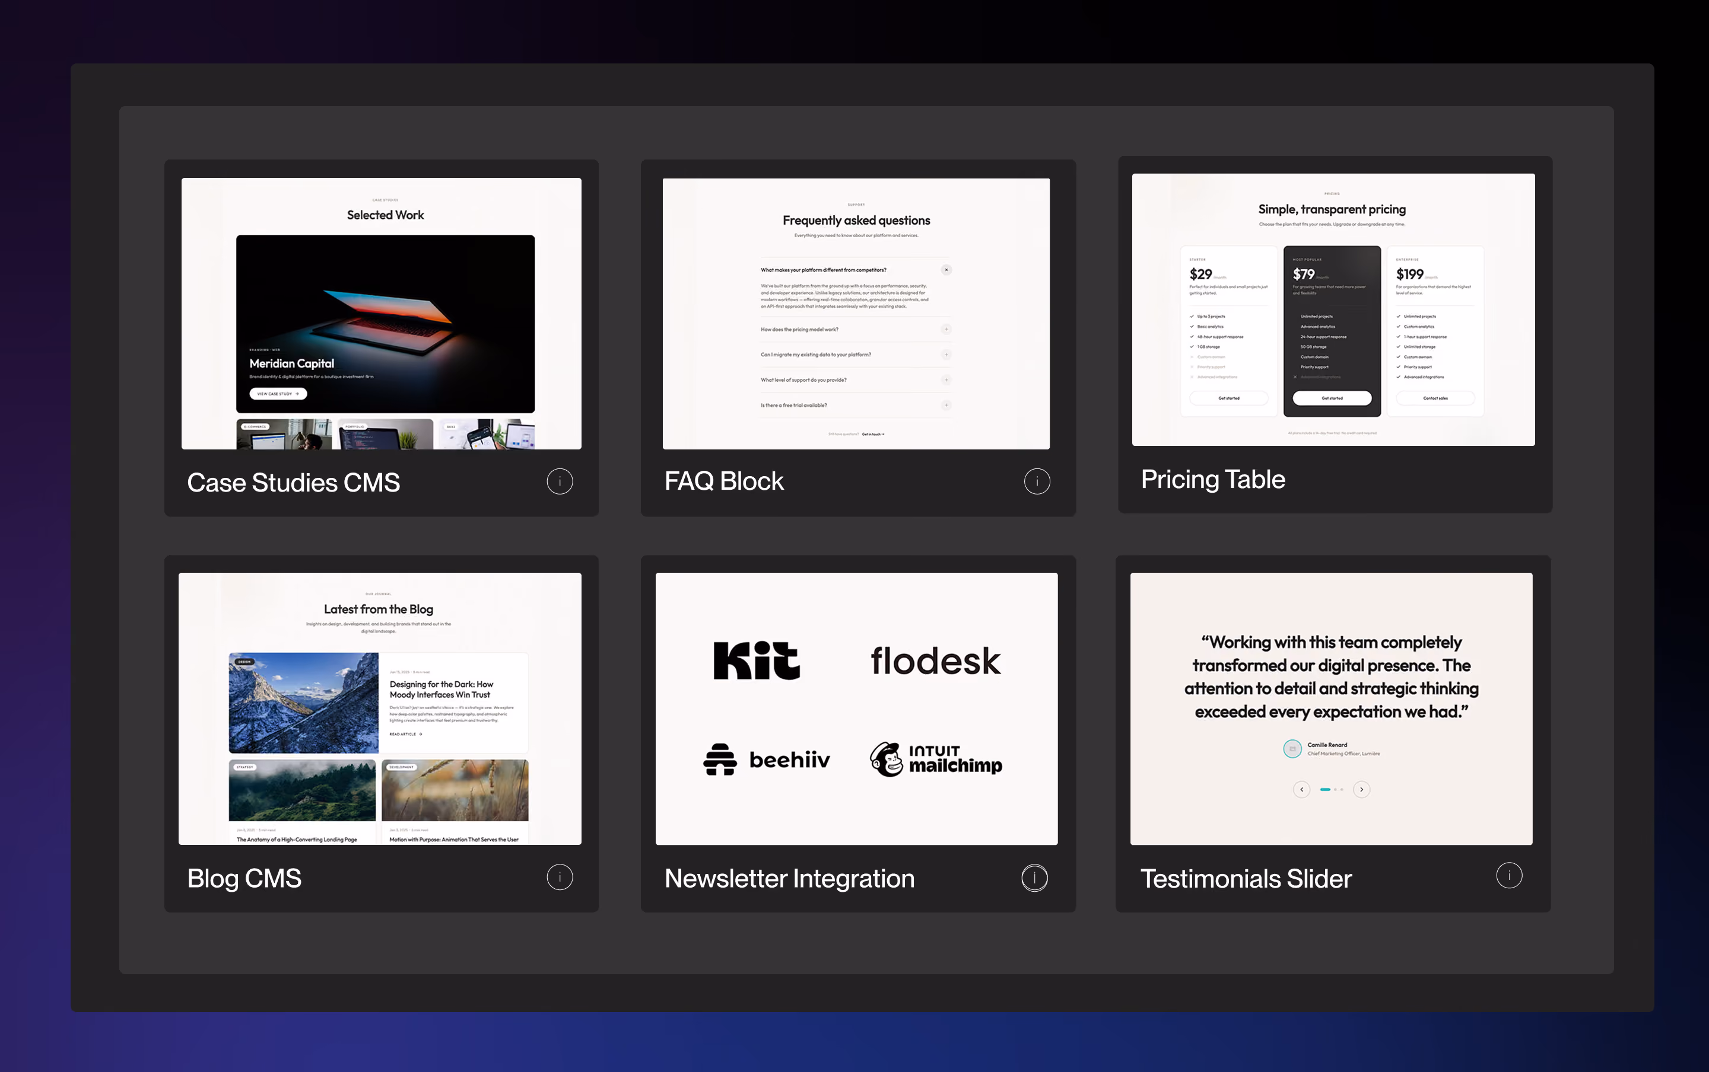Viewport: 1709px width, 1072px height.
Task: Click the flodesk logo
Action: tap(935, 661)
